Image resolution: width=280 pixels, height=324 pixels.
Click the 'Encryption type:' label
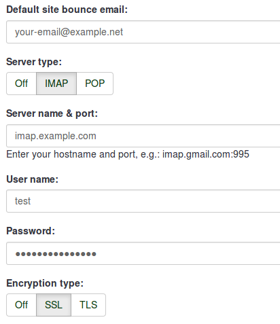[x=45, y=283]
